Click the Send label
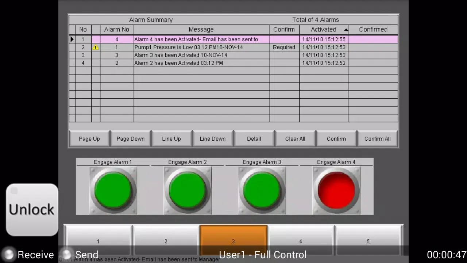467x263 pixels. [86, 255]
